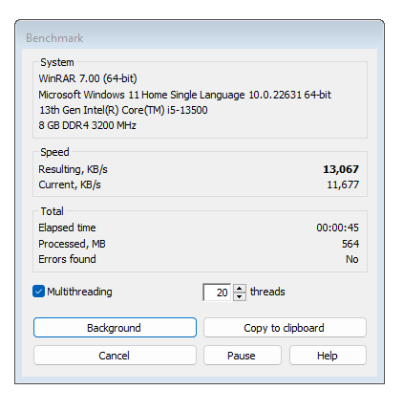Open Help for the benchmark dialog
Screen dimensions: 403x412
point(328,356)
